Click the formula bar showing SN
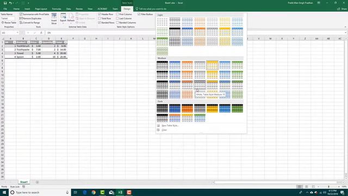The width and height of the screenshot is (348, 196). [x=195, y=33]
